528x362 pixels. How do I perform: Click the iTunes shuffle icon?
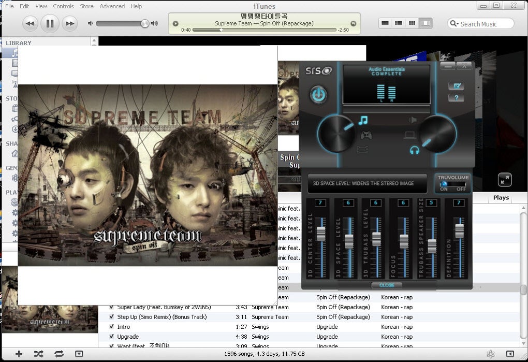[38, 354]
